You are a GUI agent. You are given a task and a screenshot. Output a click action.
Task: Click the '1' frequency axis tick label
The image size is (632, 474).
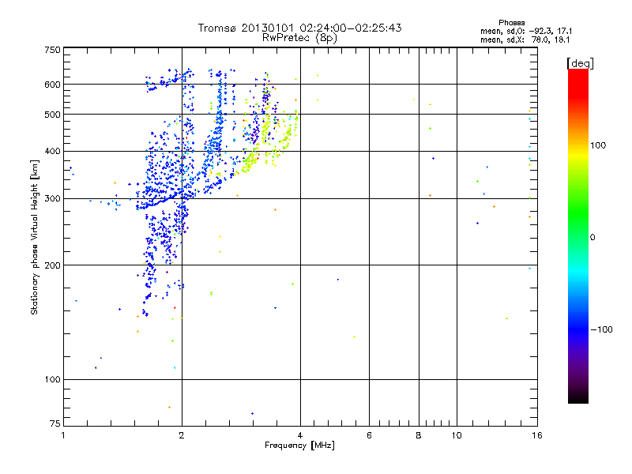tap(63, 435)
